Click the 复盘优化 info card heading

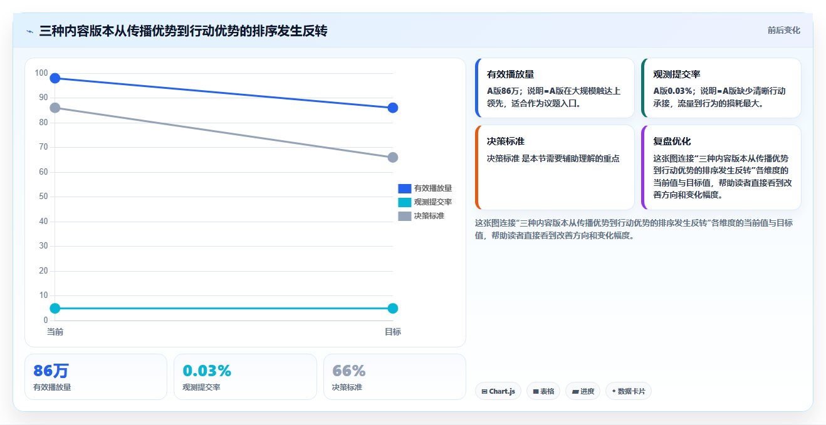pos(672,141)
